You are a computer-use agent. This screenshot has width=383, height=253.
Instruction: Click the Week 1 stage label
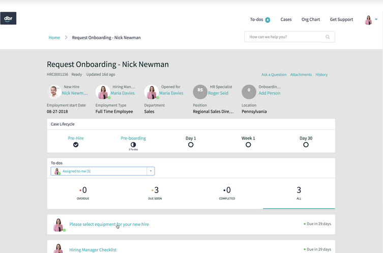point(248,138)
